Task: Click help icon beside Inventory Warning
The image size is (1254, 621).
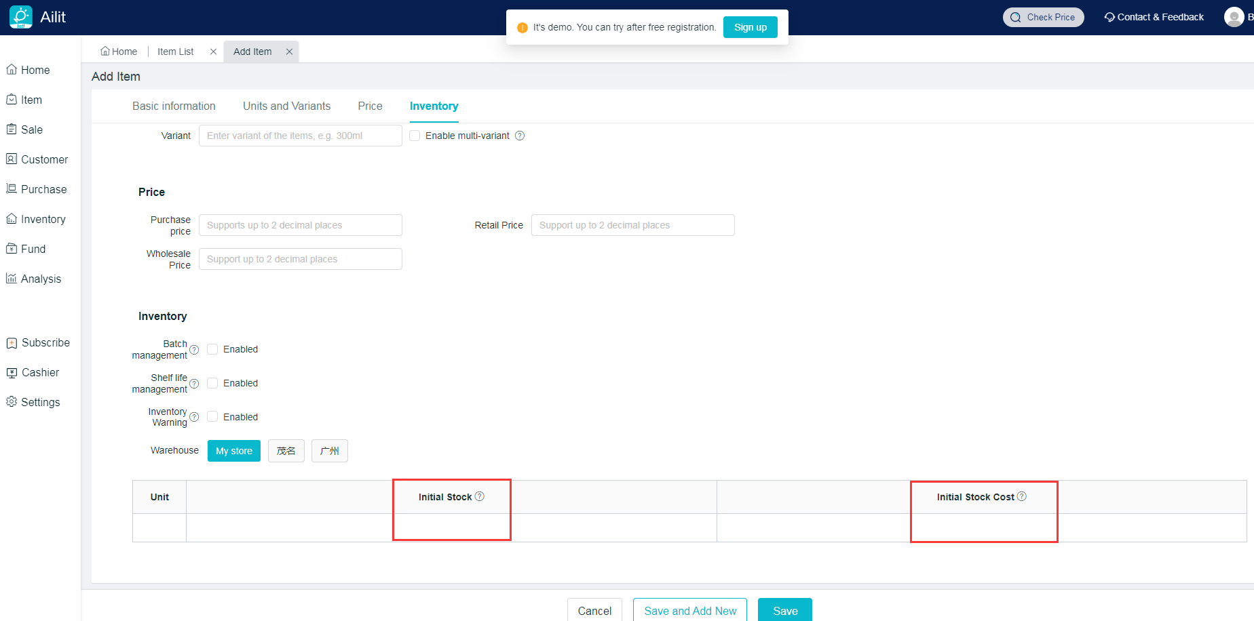Action: (194, 417)
